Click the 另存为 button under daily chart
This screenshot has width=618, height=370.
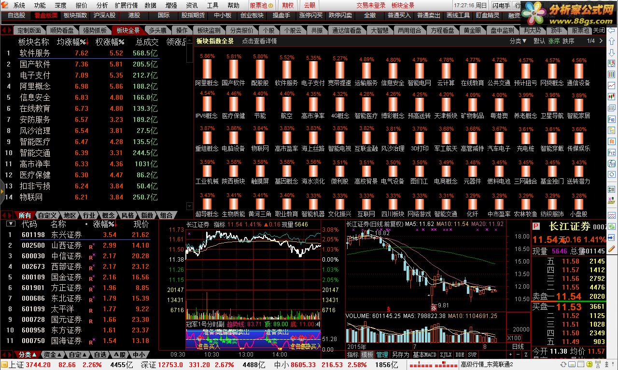click(x=400, y=355)
